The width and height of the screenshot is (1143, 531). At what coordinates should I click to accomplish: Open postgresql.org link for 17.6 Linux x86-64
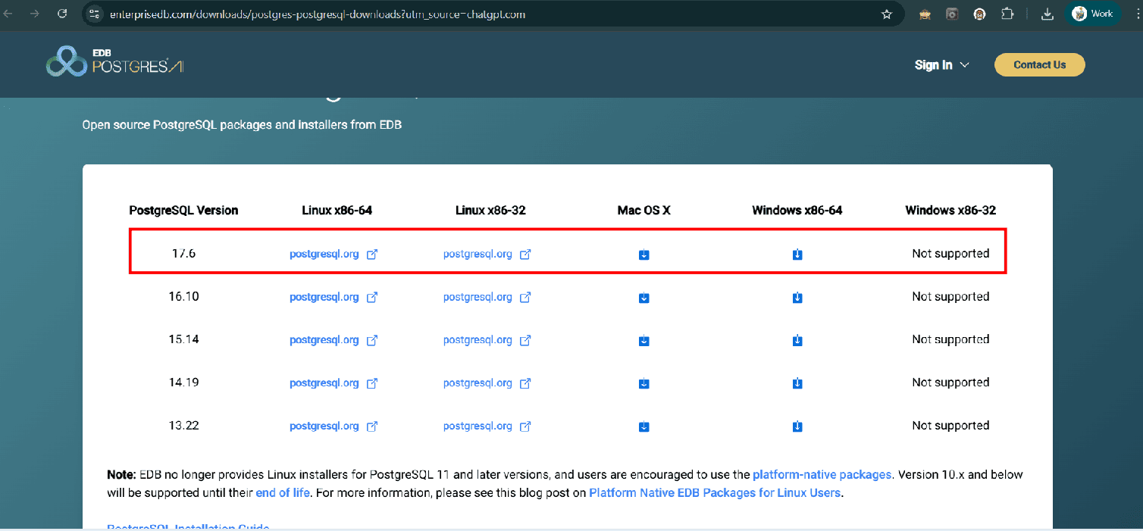tap(333, 254)
